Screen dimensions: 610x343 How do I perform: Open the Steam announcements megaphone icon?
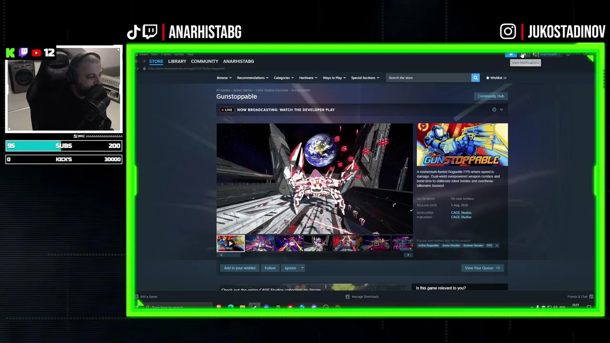(x=511, y=54)
